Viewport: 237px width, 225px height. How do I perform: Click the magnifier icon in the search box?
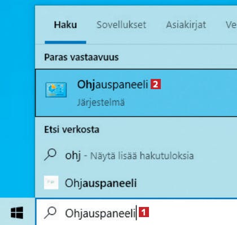point(50,213)
